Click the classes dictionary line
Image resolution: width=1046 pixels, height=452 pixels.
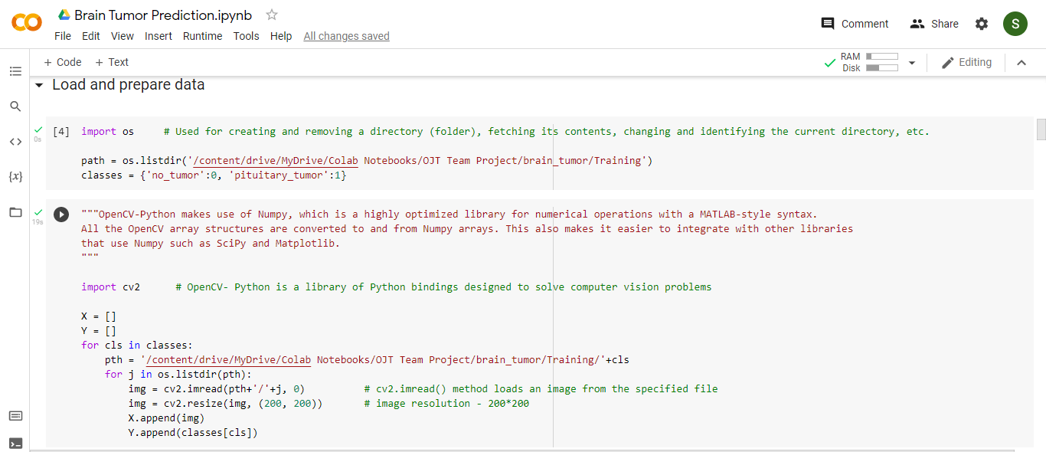pyautogui.click(x=214, y=175)
